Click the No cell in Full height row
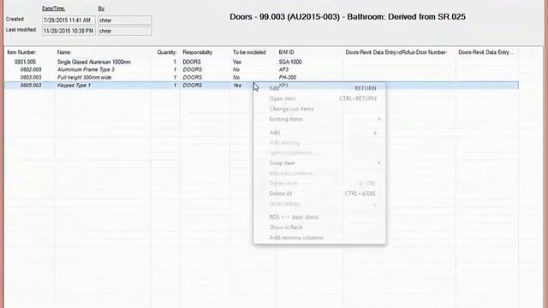This screenshot has width=548, height=308. pos(236,78)
